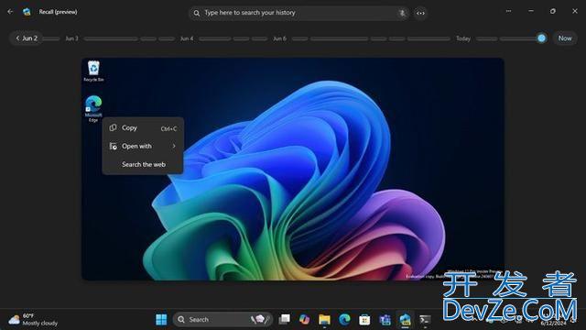Click the desktop snapshot image
The height and width of the screenshot is (330, 586).
(293, 169)
